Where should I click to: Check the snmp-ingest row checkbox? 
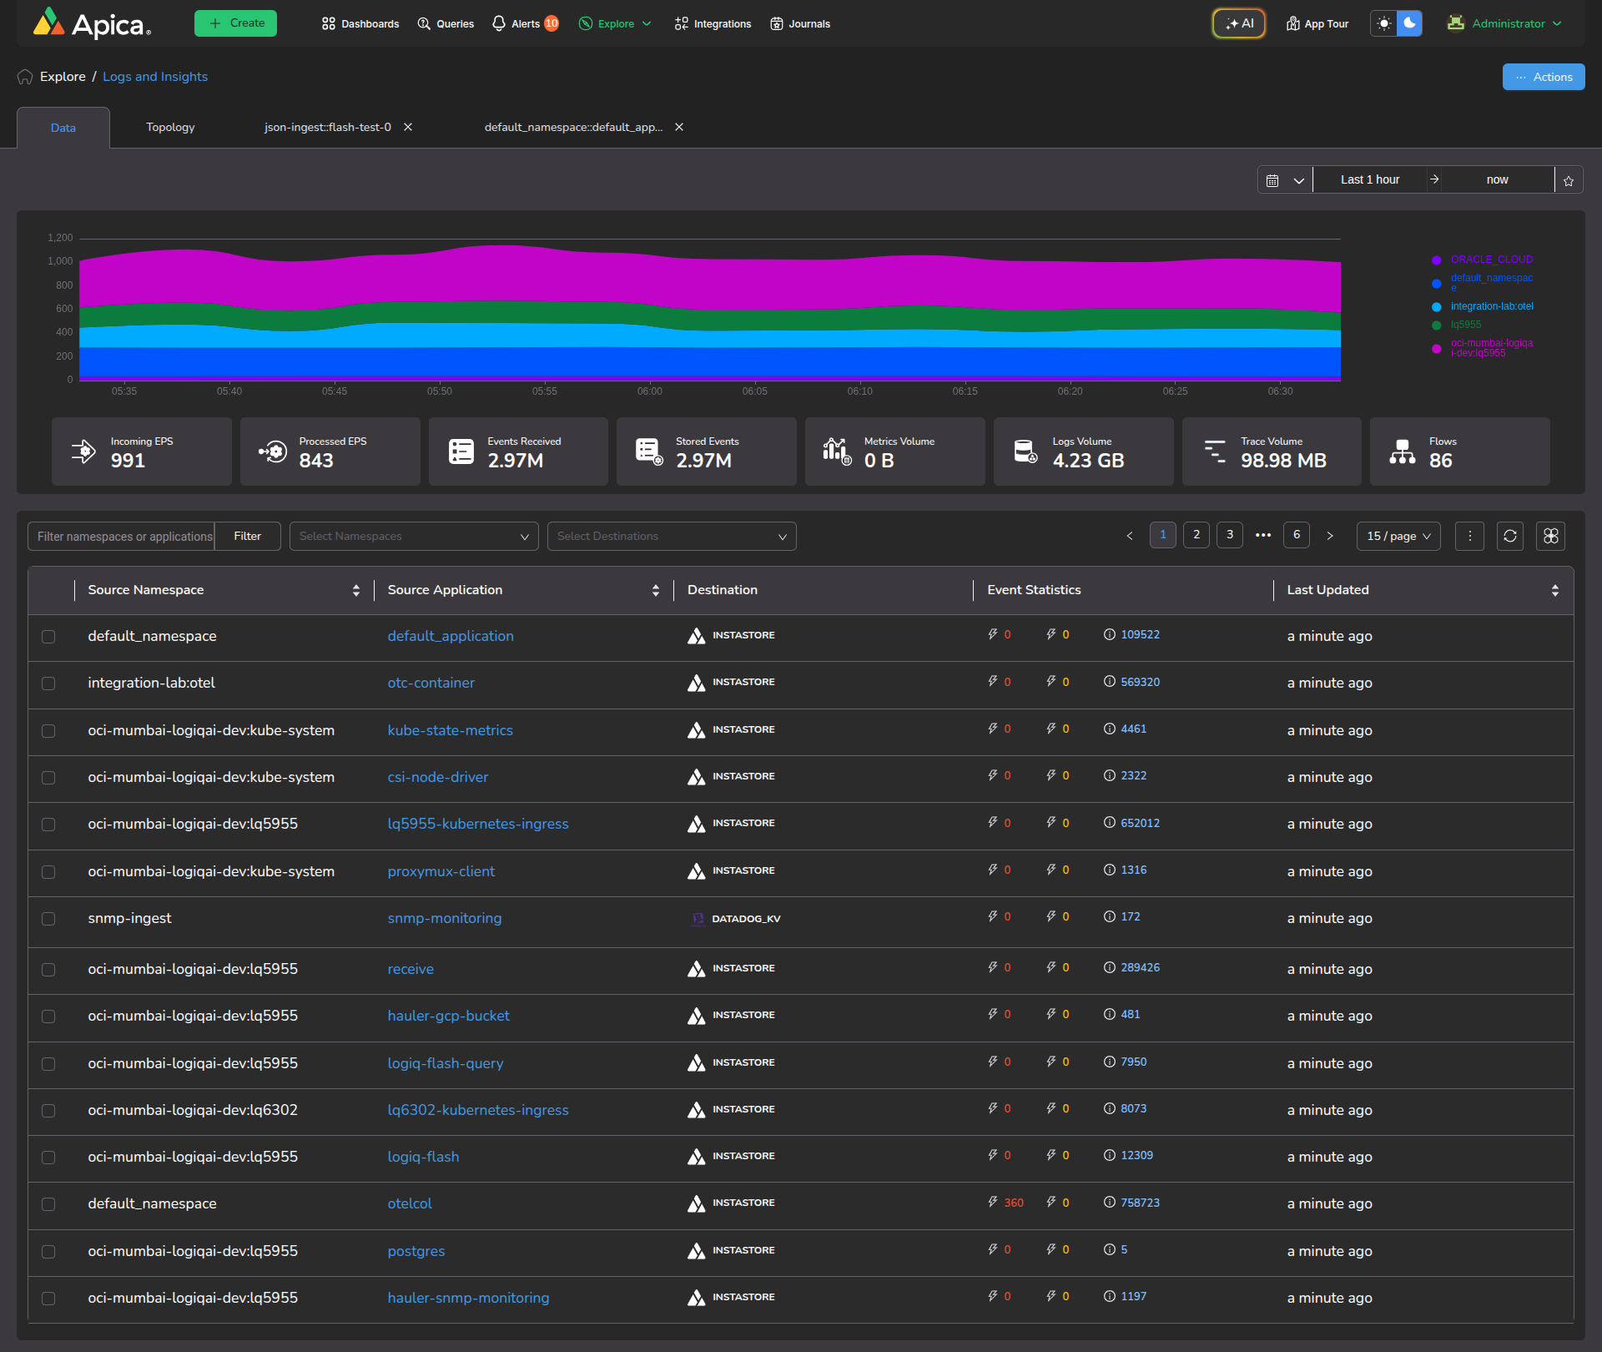click(x=48, y=919)
